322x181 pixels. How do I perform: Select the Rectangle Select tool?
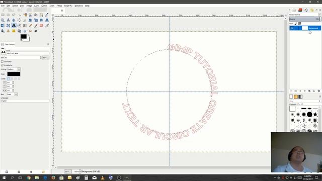tap(3, 15)
